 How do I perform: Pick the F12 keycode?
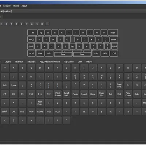pyautogui.click(x=49, y=94)
